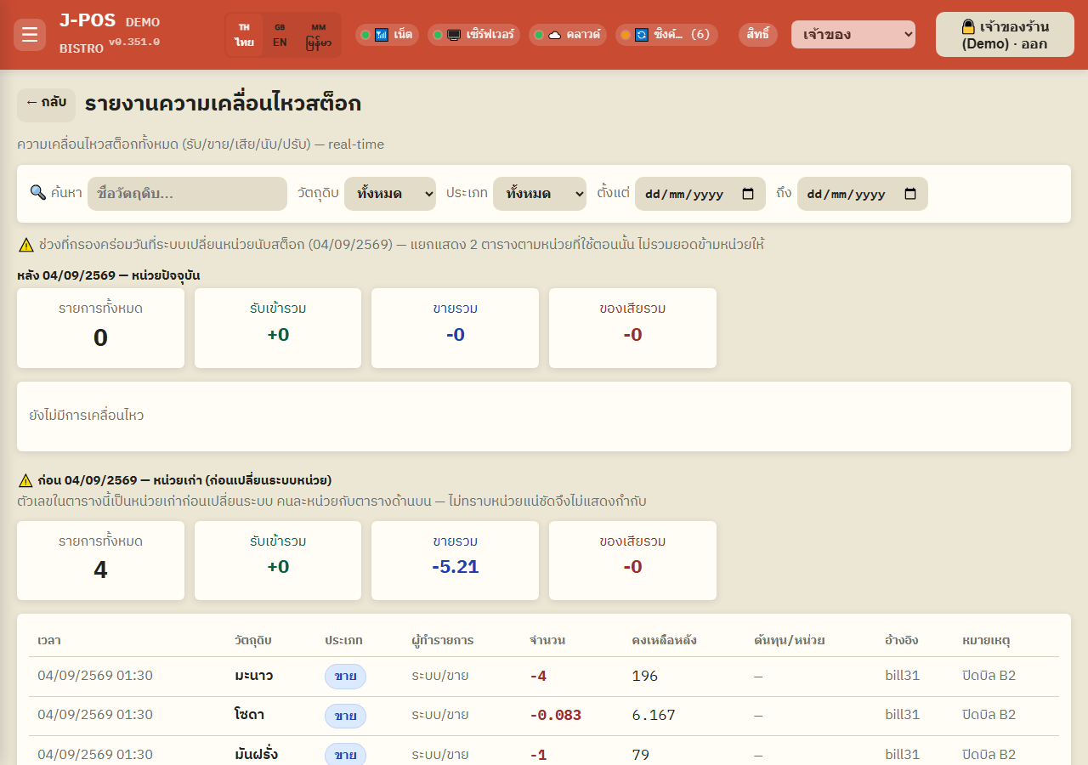
Task: Expand the วัตถุดิบ filter dropdown
Action: pos(390,194)
